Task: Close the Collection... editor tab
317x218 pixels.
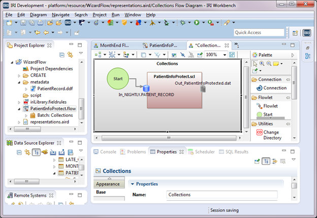Action: [x=227, y=46]
